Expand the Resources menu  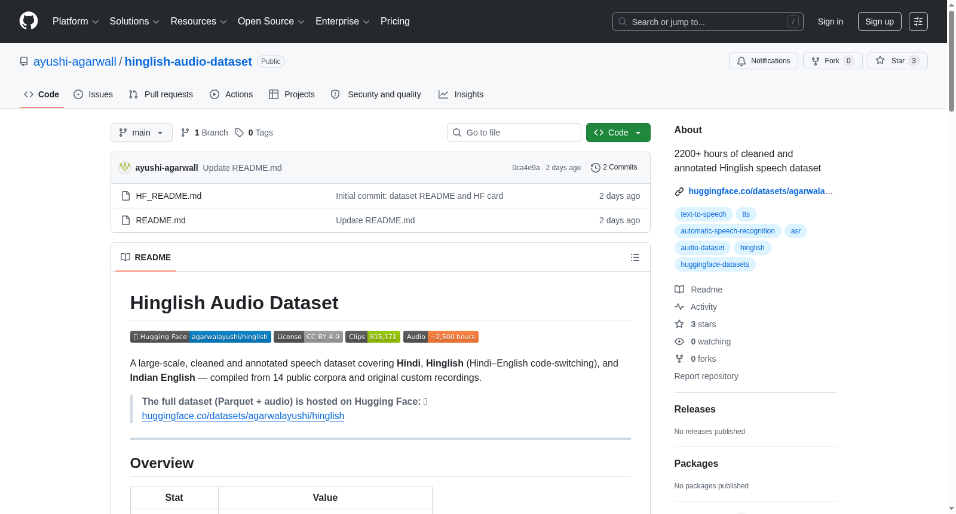[198, 21]
